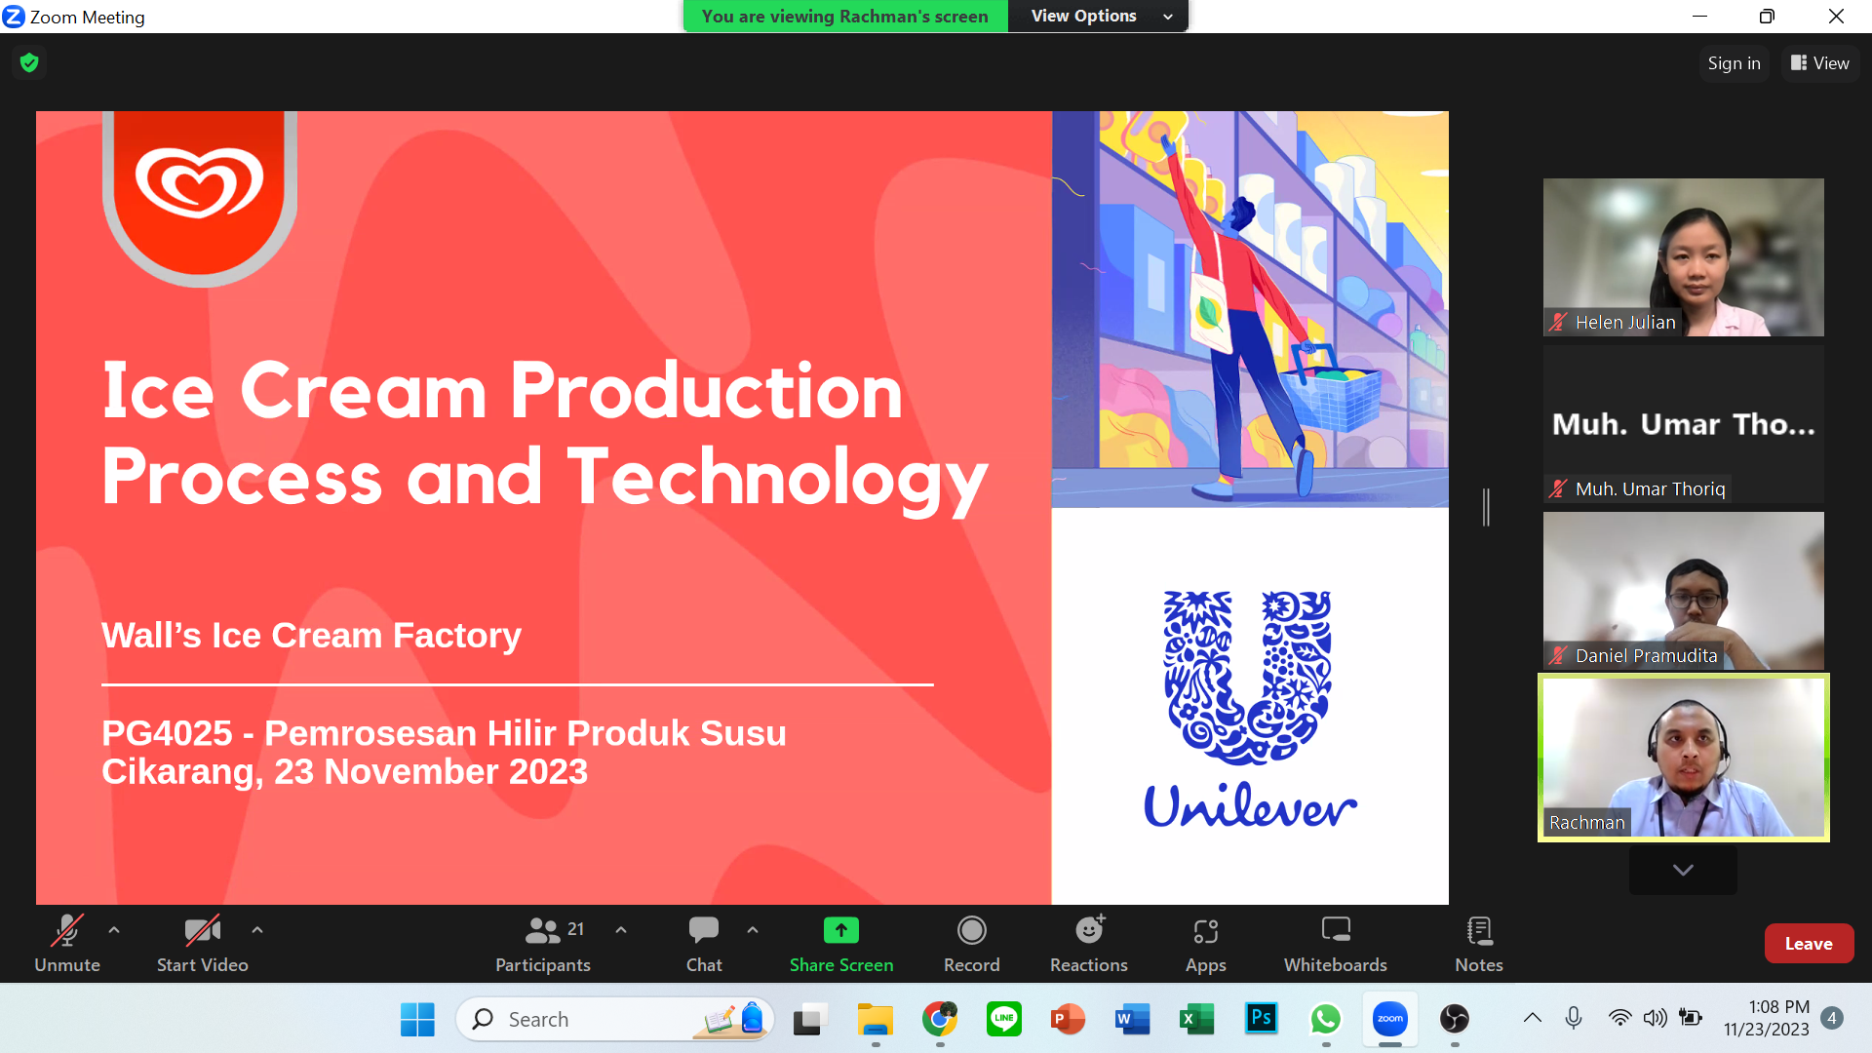Open audio options arrow next to Unmute

114,930
